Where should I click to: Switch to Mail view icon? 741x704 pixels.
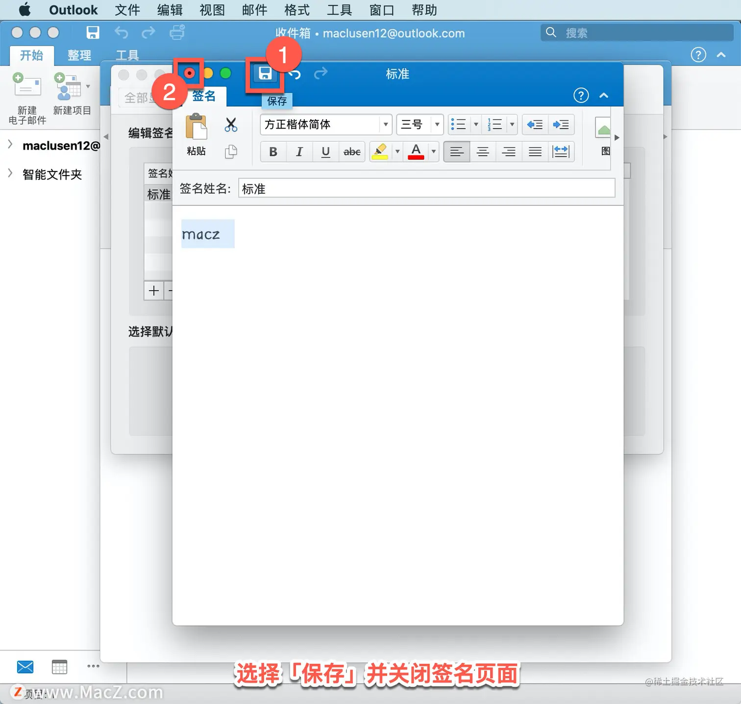(x=25, y=667)
